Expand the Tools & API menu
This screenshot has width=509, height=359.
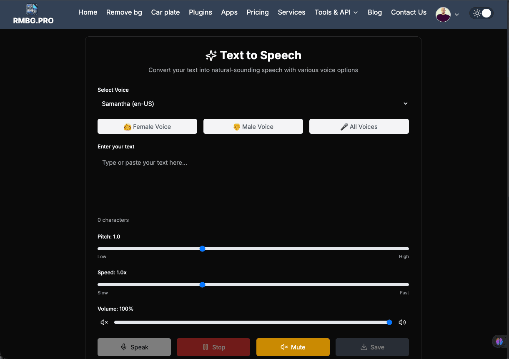[x=336, y=13]
